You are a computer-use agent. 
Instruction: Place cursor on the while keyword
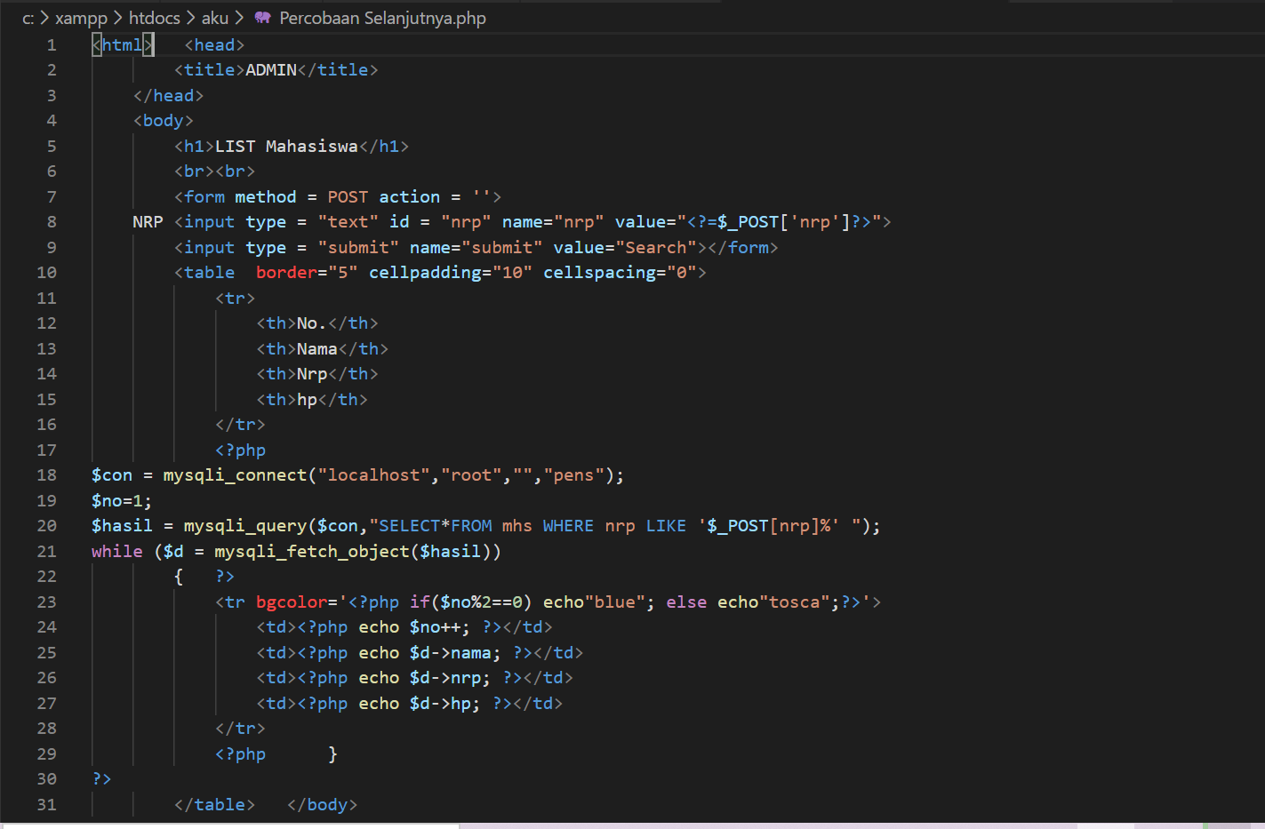tap(116, 552)
